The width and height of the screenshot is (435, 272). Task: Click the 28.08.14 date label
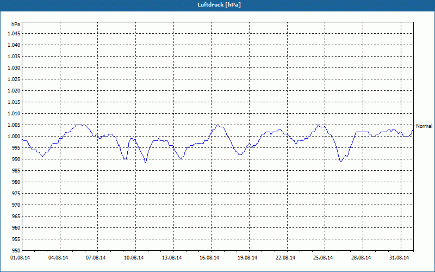click(361, 258)
